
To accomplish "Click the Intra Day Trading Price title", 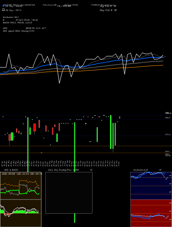I will [x=60, y=170].
